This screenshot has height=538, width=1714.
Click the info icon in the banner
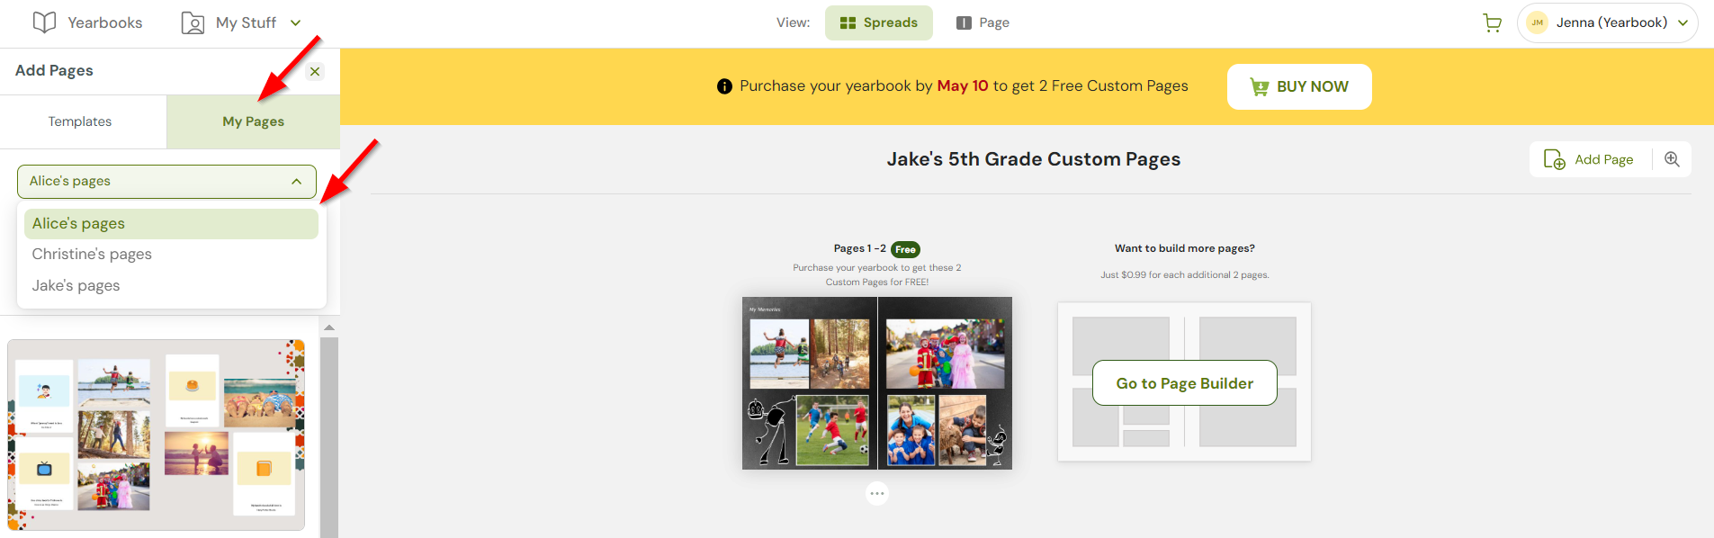coord(724,86)
